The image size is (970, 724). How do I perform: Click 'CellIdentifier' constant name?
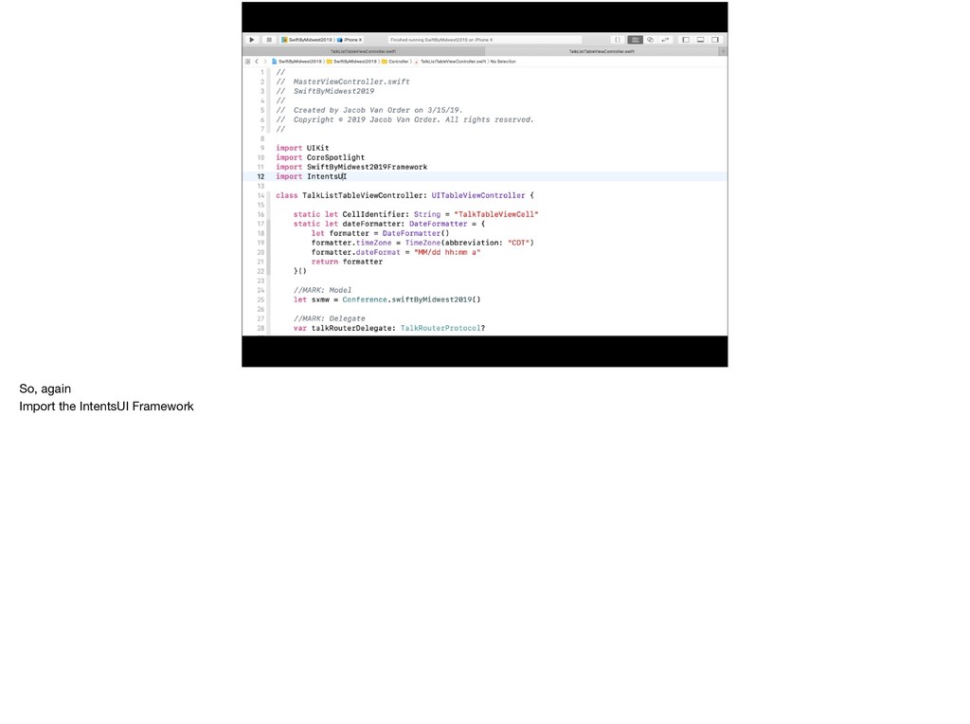point(373,214)
